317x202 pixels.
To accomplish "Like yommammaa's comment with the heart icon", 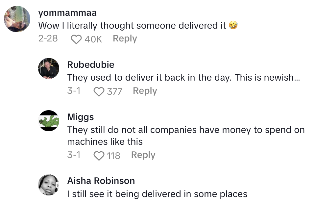I will click(x=76, y=39).
